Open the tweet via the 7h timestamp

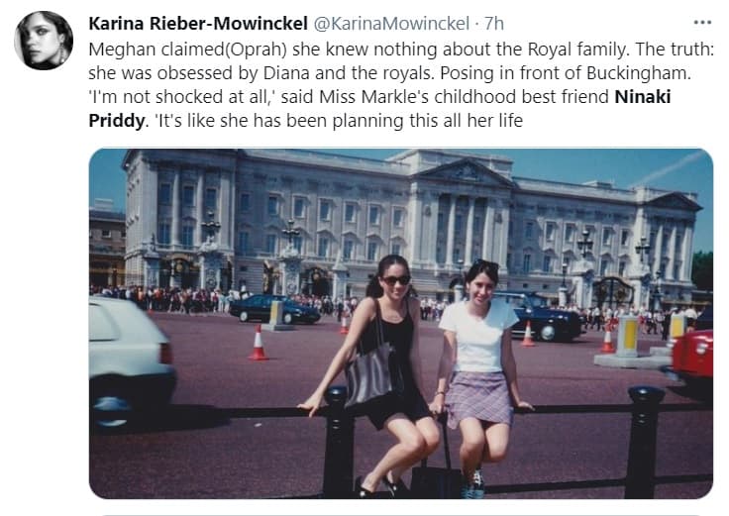(x=493, y=23)
